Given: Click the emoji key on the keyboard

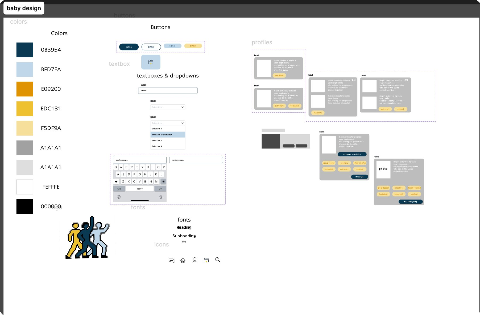Looking at the screenshot, I should (x=119, y=197).
